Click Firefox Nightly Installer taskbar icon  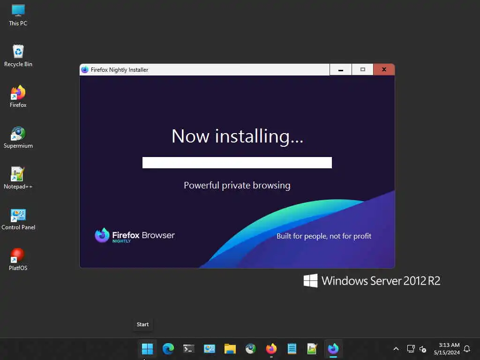(333, 349)
